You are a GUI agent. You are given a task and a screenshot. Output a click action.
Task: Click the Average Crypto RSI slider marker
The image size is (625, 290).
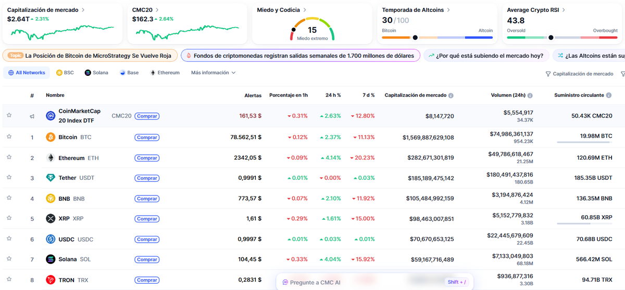pos(551,37)
